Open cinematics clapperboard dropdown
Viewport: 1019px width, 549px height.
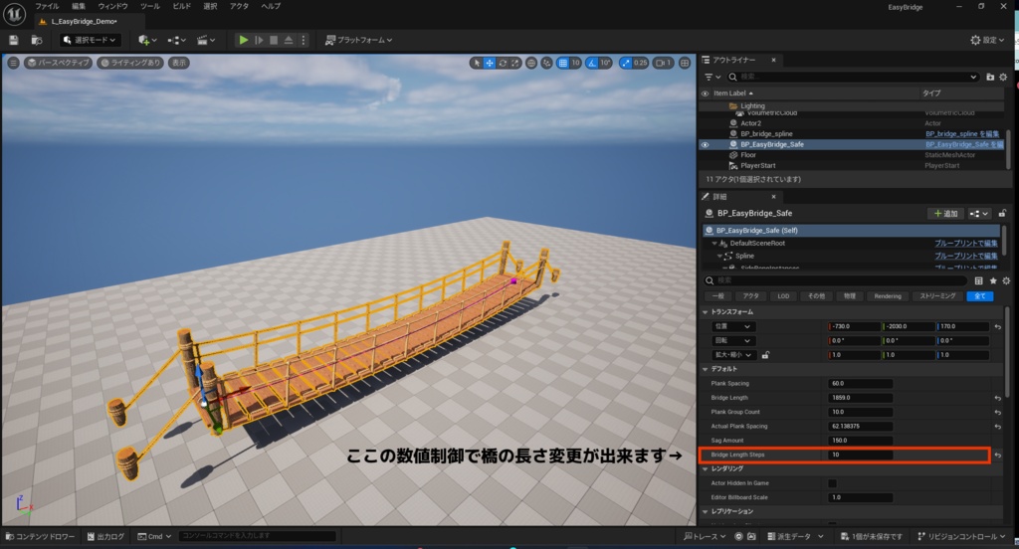[206, 41]
